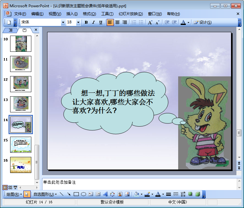Viewport: 244px width, 208px height.
Task: Switch to Normal view icon
Action: click(x=5, y=187)
